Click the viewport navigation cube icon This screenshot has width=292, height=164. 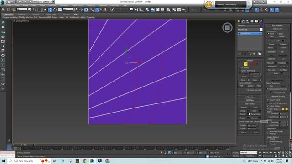point(227,27)
